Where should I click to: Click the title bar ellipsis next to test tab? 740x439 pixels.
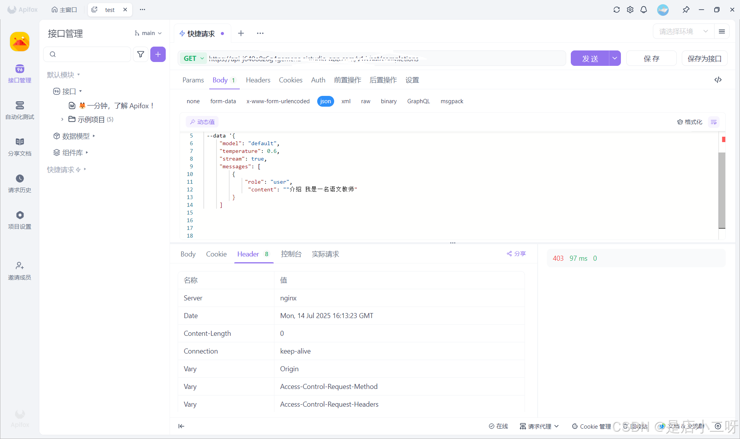click(143, 10)
